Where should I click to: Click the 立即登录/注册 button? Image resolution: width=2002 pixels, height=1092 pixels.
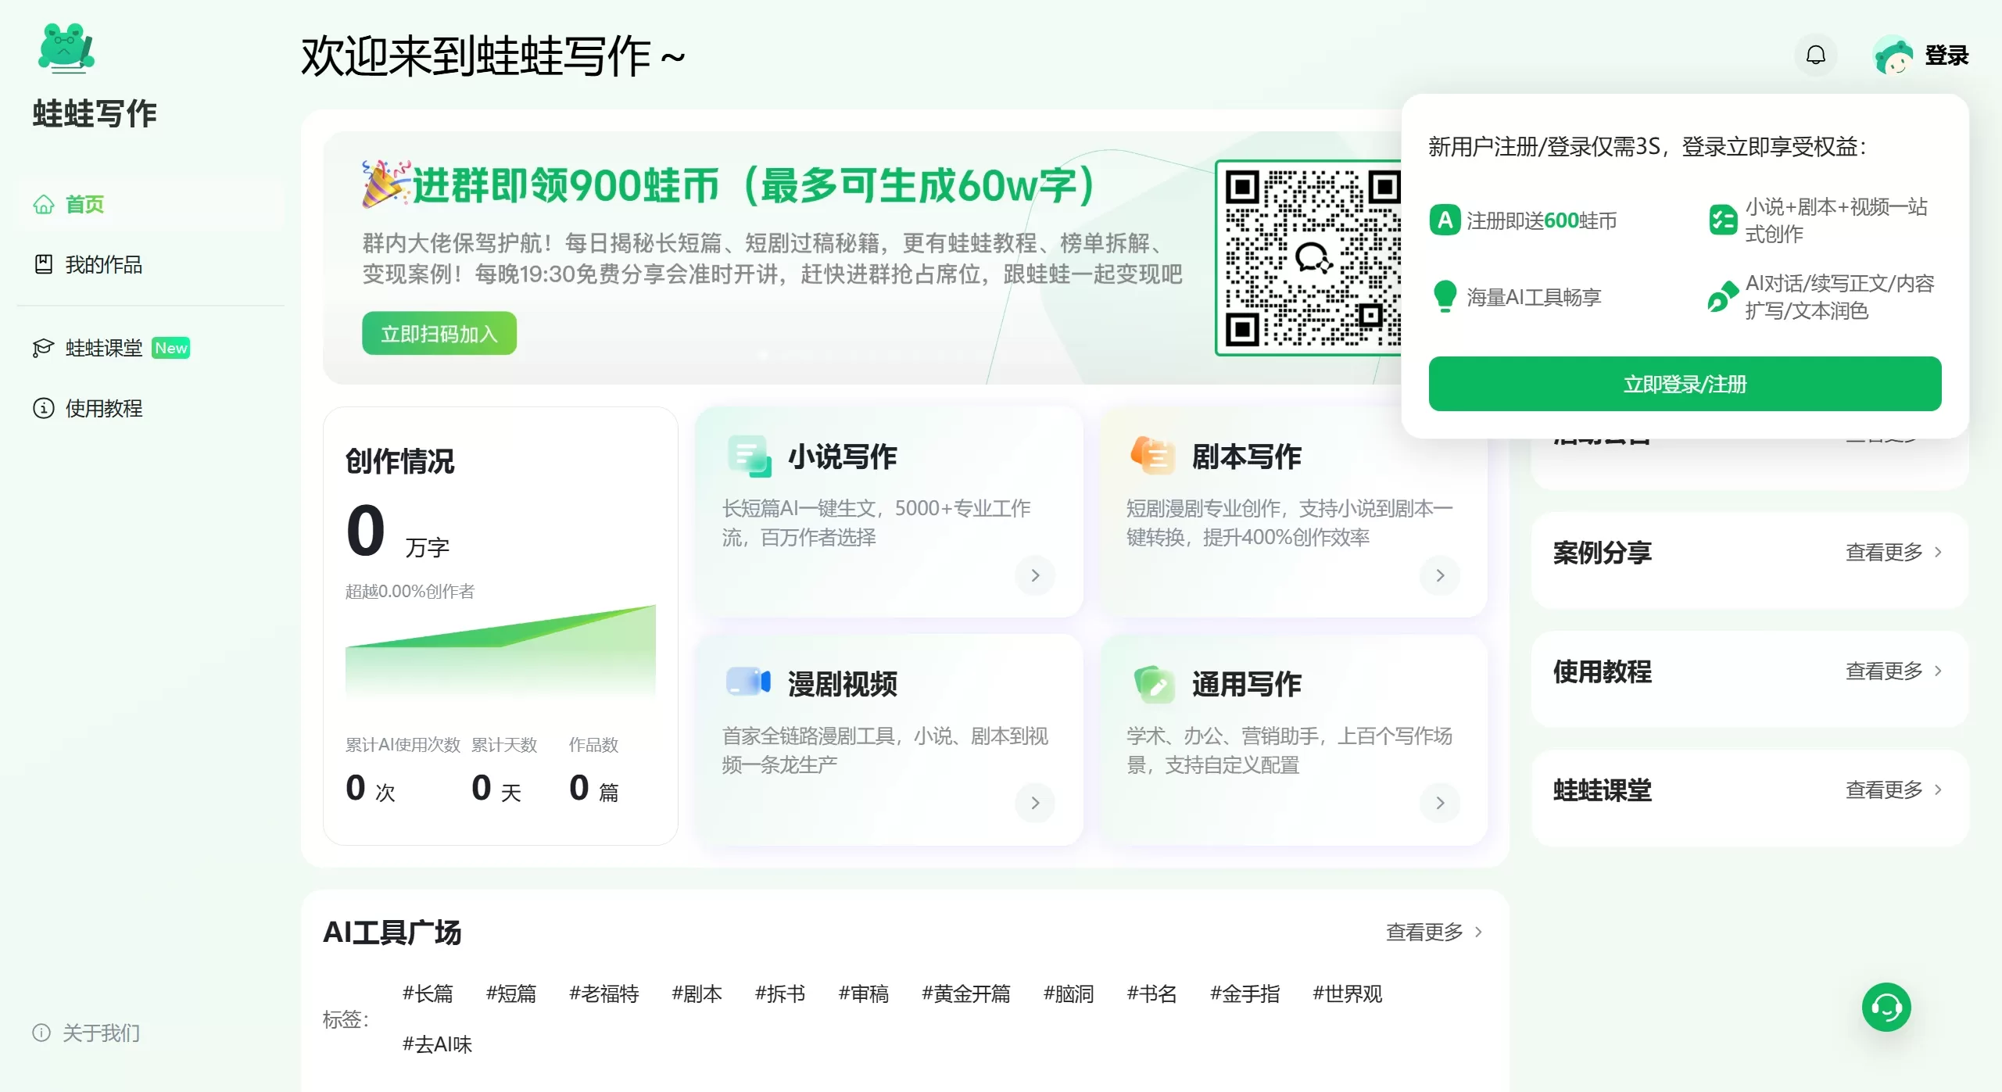coord(1685,384)
